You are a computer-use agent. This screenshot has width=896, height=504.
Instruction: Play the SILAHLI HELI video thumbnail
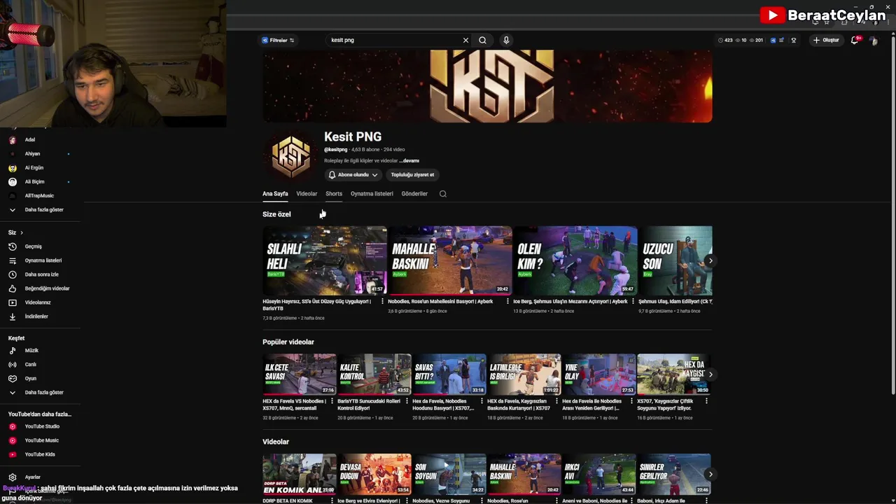[x=325, y=260]
